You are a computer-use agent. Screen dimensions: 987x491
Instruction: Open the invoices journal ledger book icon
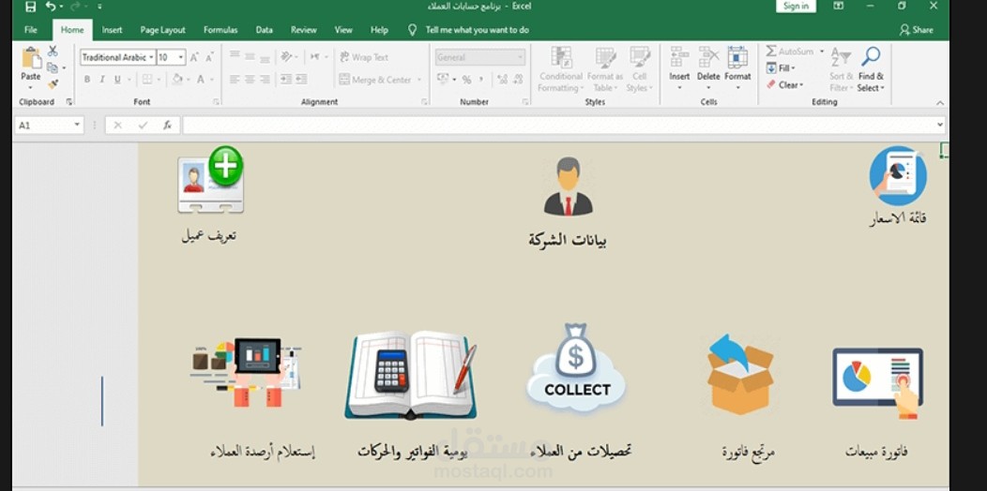pyautogui.click(x=410, y=375)
